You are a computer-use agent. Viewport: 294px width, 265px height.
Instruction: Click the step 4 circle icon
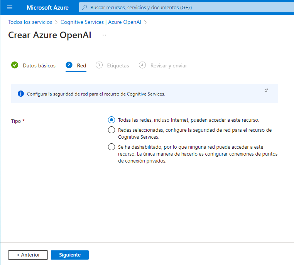click(142, 65)
